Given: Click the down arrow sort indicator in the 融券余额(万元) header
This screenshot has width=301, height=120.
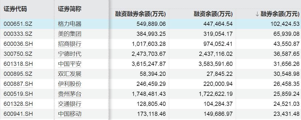Looking at the screenshot, I should tap(257, 14).
